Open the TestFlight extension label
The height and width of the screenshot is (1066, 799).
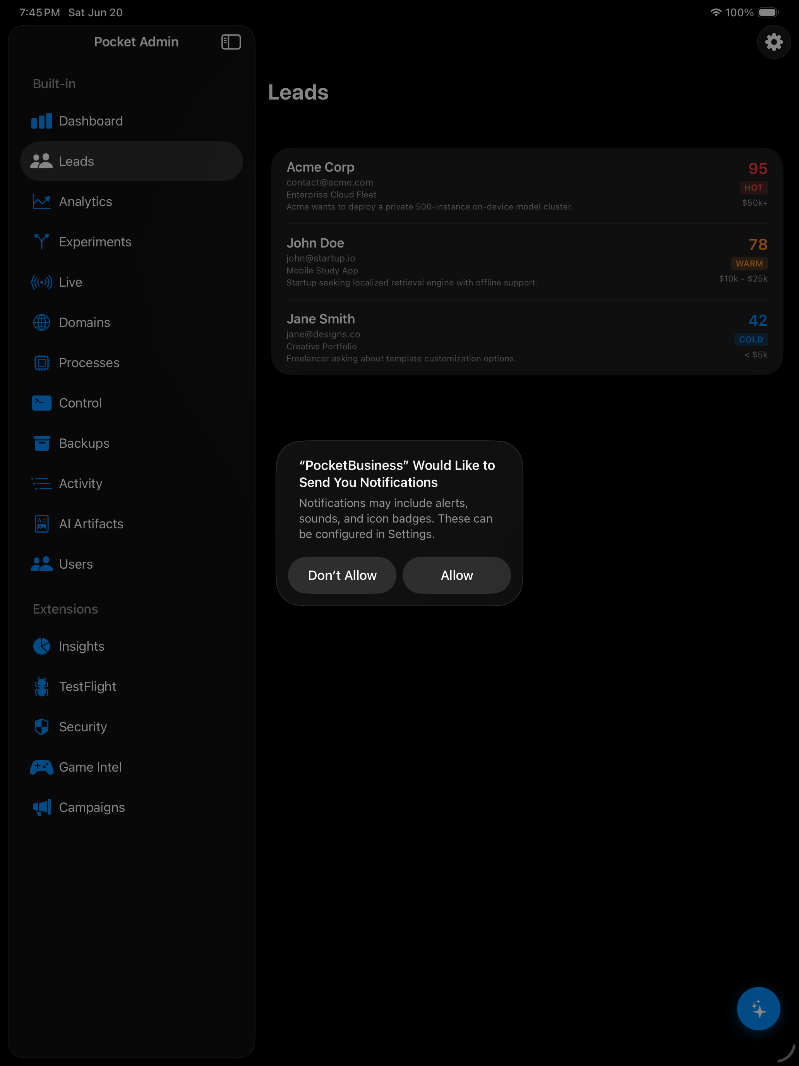87,686
